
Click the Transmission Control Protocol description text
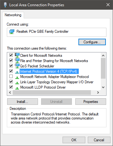tap(54, 118)
